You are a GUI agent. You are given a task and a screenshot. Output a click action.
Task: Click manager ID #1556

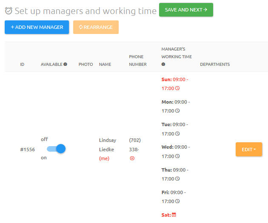click(x=27, y=150)
